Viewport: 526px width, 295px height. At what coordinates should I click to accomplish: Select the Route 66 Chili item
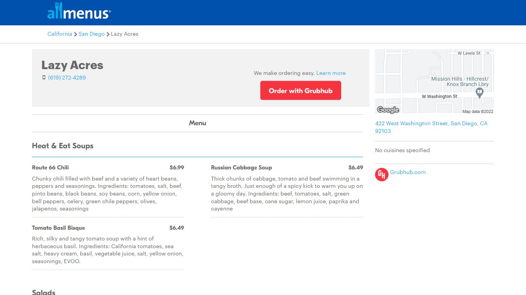point(50,167)
